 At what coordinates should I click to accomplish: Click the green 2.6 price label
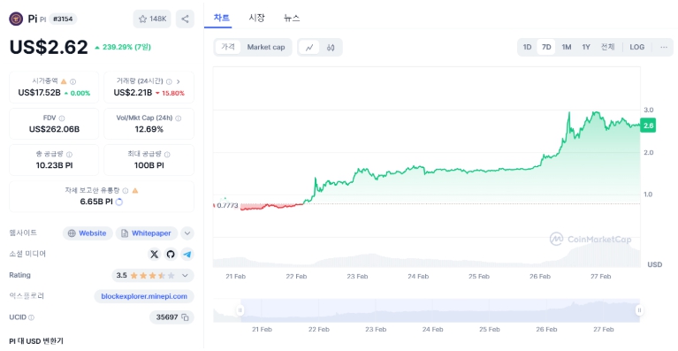click(x=649, y=126)
